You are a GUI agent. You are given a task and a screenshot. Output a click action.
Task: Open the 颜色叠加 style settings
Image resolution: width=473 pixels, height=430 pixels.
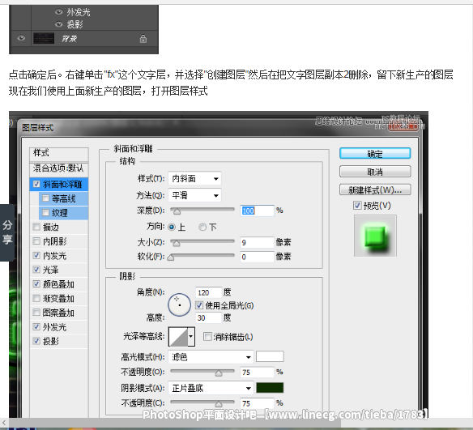58,284
